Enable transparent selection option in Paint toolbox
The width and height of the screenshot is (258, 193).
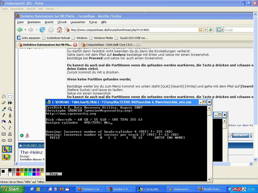tap(7, 157)
